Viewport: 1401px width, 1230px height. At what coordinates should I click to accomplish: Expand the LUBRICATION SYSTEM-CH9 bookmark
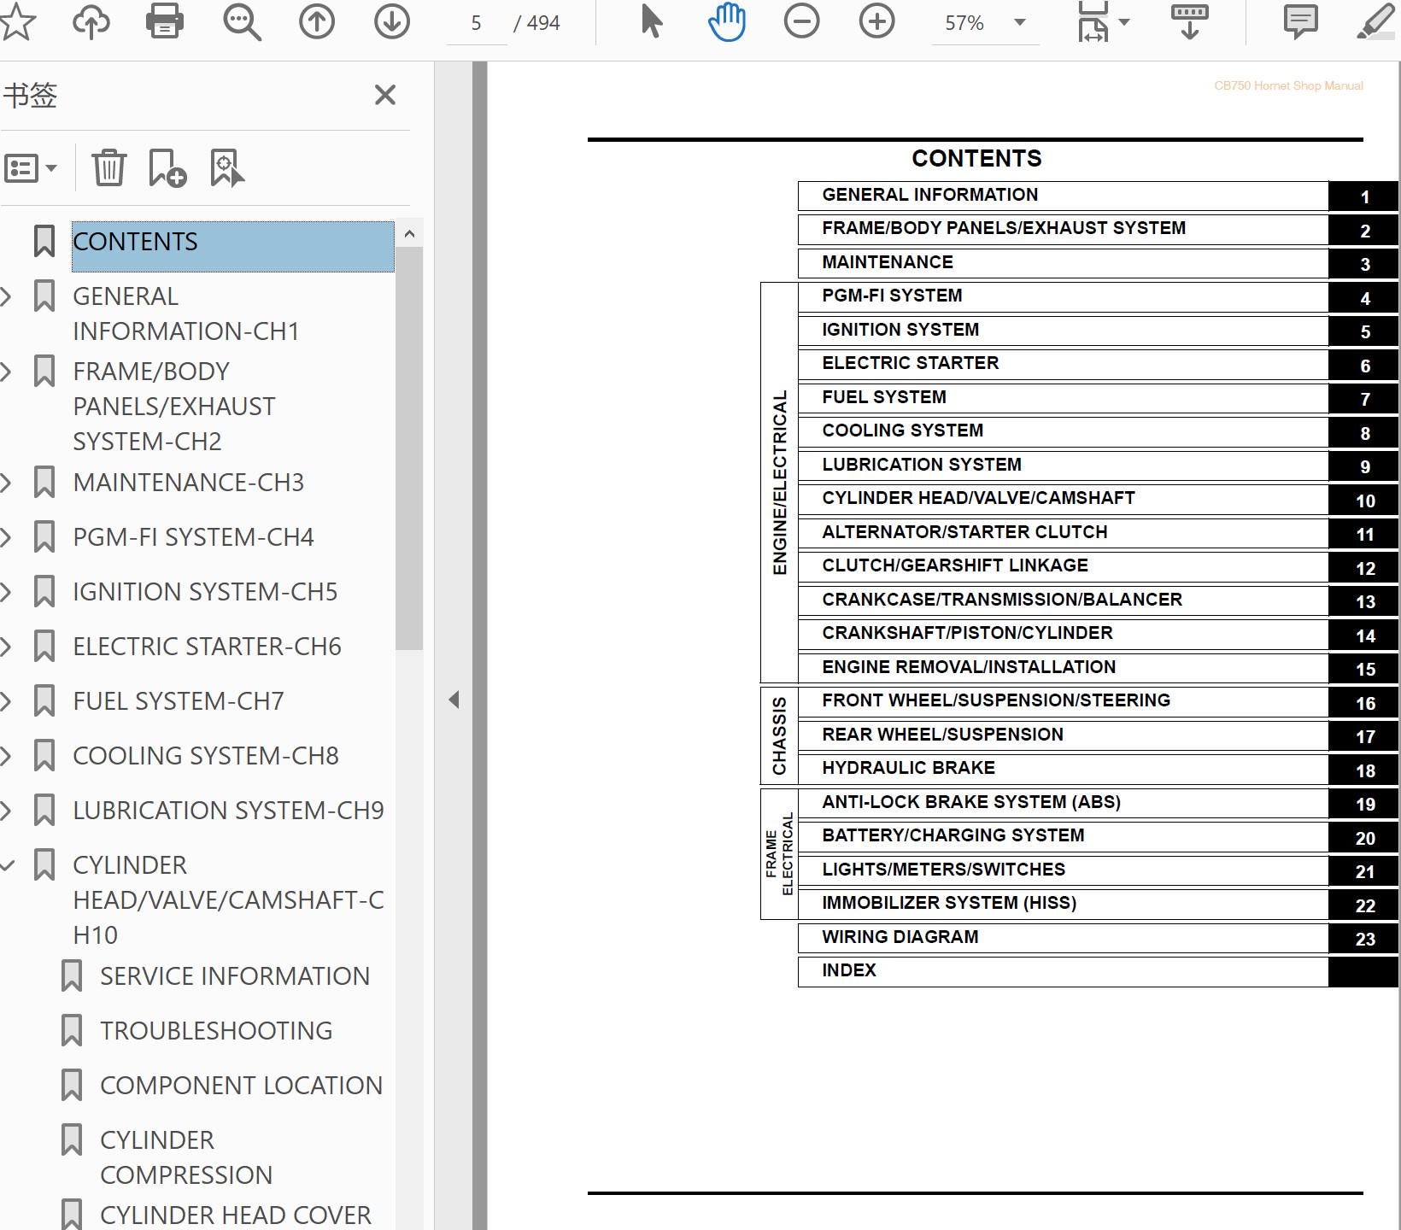pyautogui.click(x=7, y=811)
